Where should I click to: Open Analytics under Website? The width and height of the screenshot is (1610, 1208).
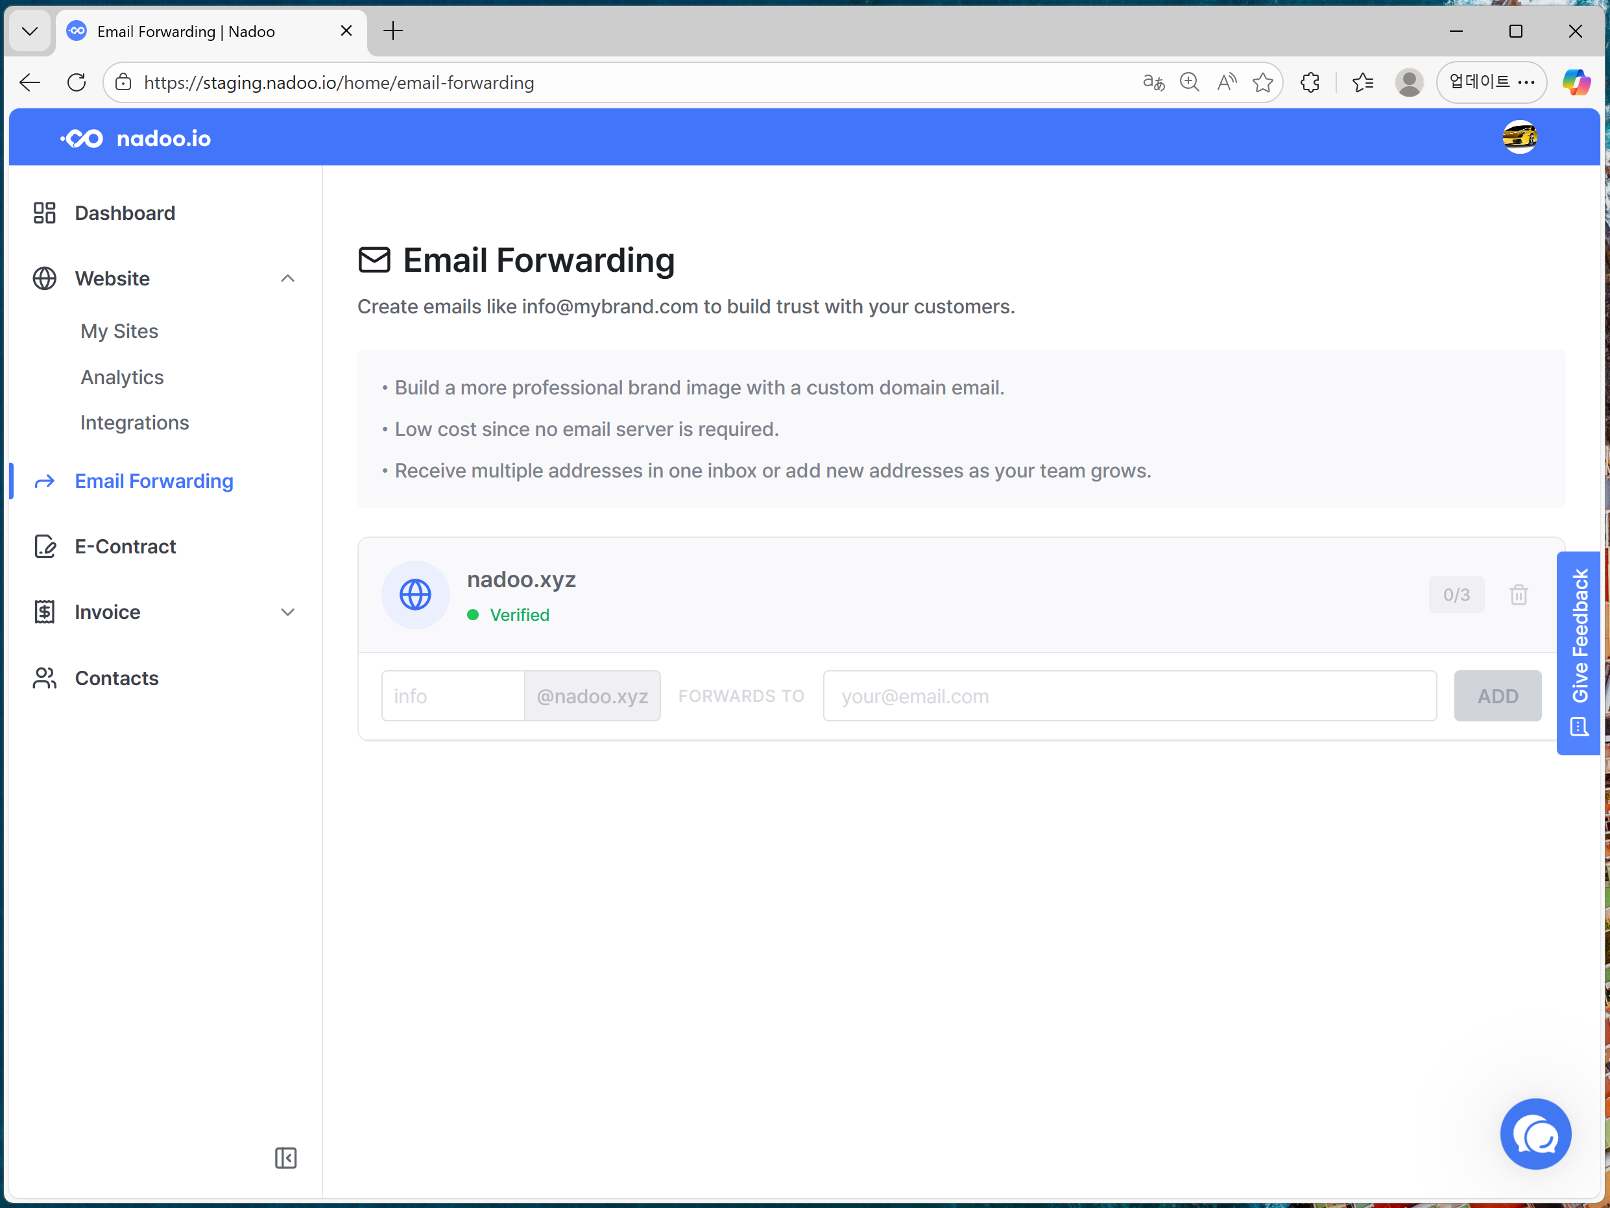click(x=123, y=377)
